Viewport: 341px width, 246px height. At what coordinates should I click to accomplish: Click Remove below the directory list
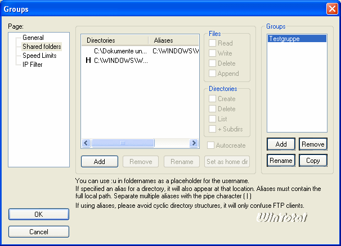point(141,162)
